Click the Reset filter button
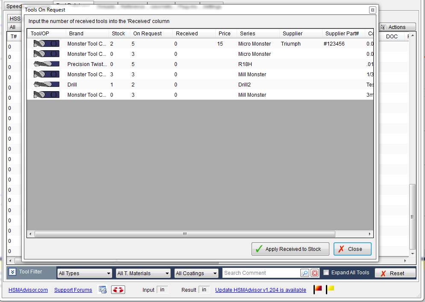425x302 pixels. 395,273
